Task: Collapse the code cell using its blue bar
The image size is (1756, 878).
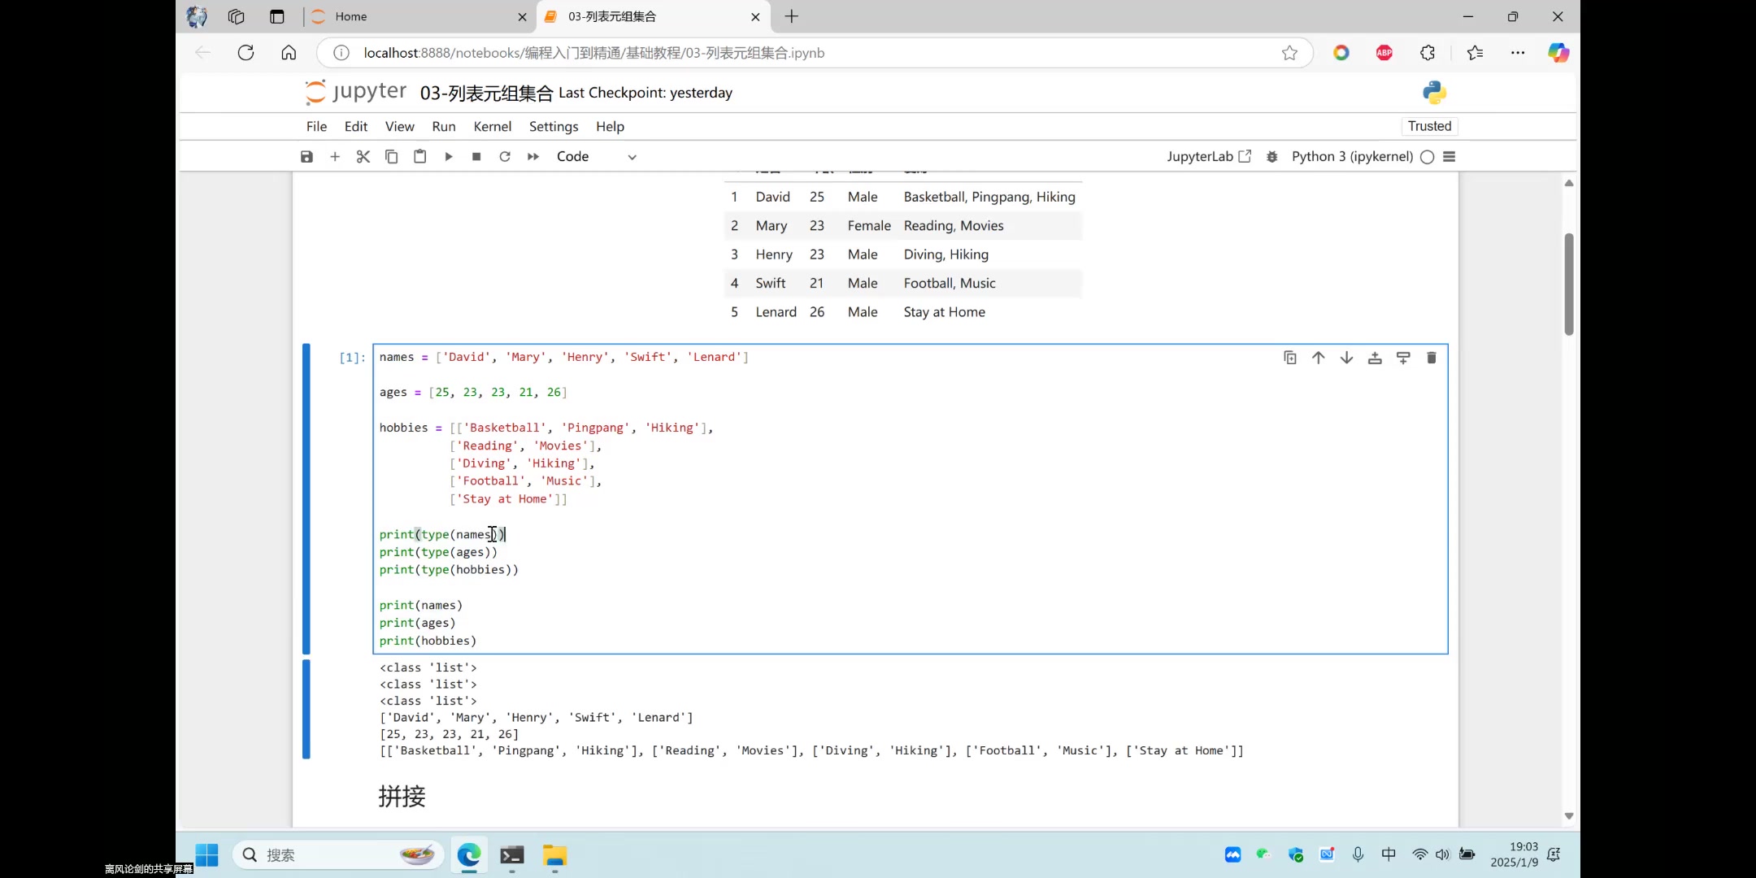Action: pyautogui.click(x=306, y=498)
